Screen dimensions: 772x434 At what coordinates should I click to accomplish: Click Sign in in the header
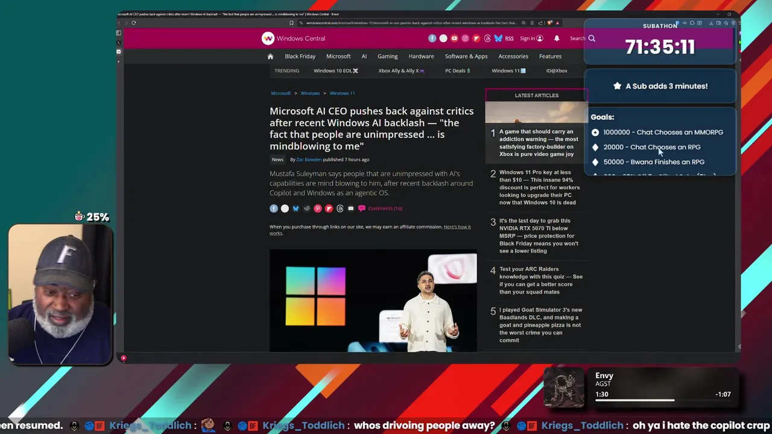[x=531, y=39]
